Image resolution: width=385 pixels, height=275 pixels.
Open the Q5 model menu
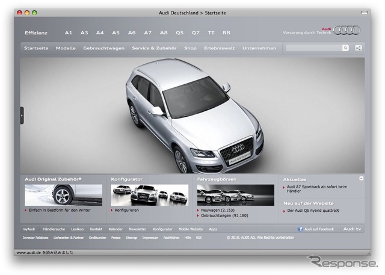[x=179, y=32]
